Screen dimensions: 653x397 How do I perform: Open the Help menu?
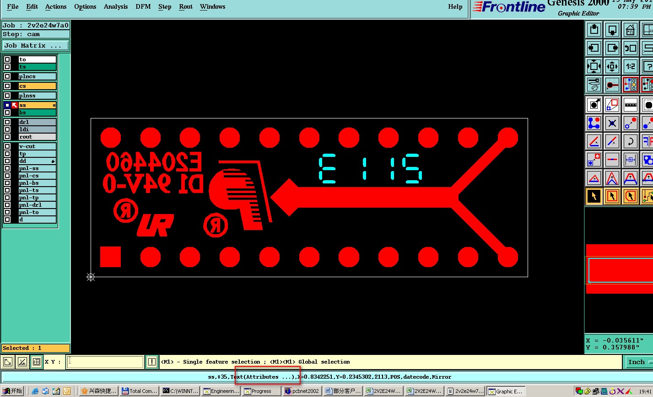pos(455,7)
